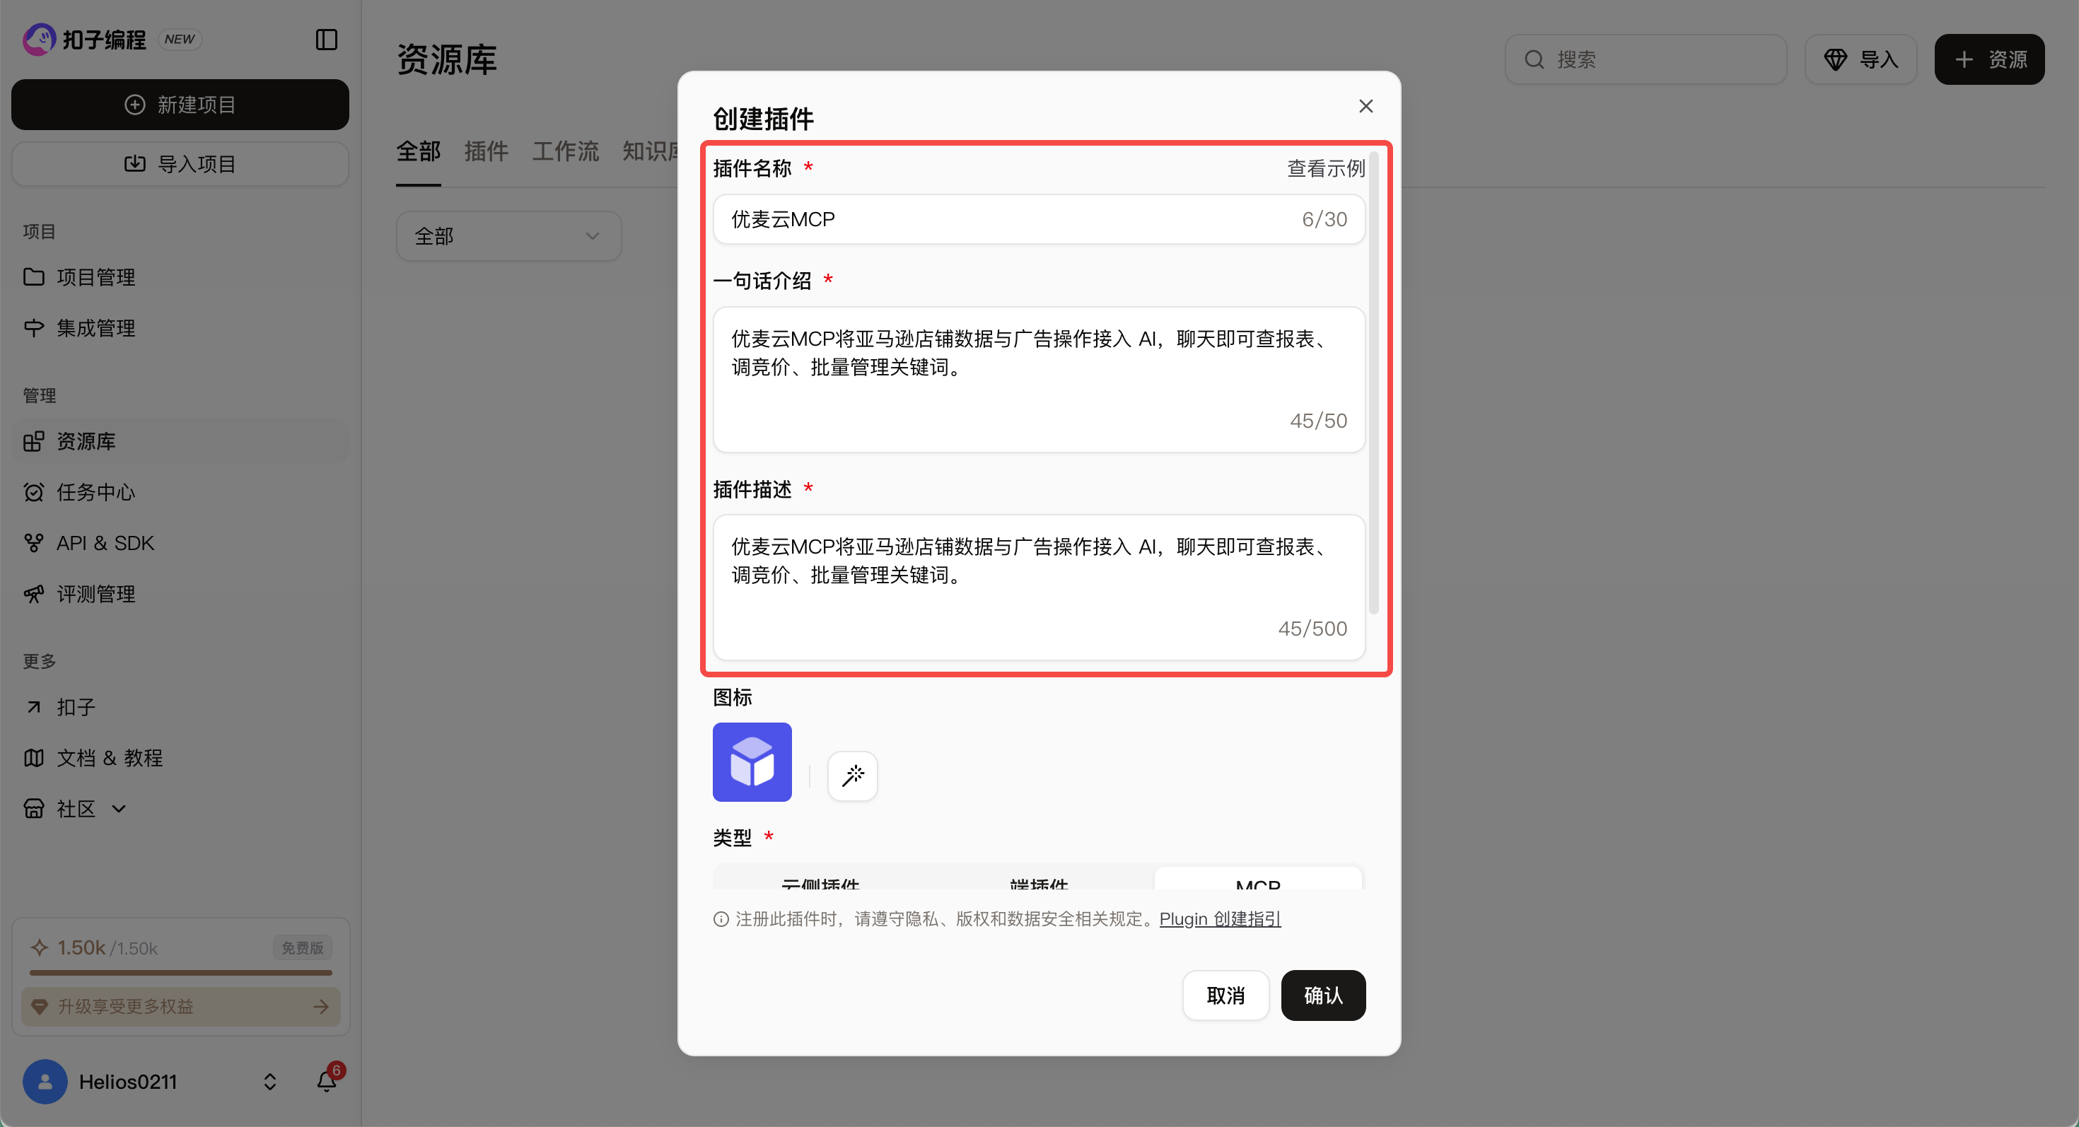Open the notifications bell

[x=326, y=1081]
